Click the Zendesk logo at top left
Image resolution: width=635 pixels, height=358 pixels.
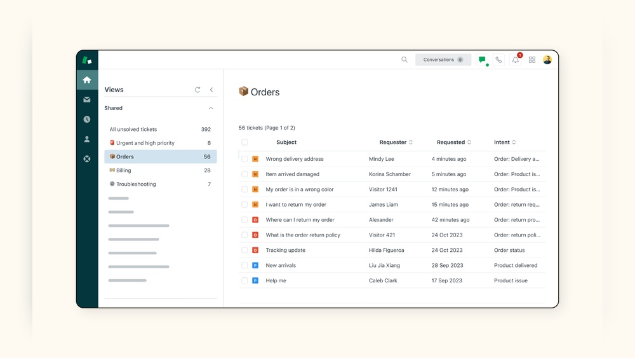(86, 60)
